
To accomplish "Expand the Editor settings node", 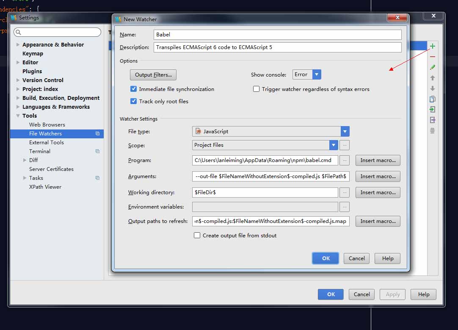I will click(x=18, y=63).
